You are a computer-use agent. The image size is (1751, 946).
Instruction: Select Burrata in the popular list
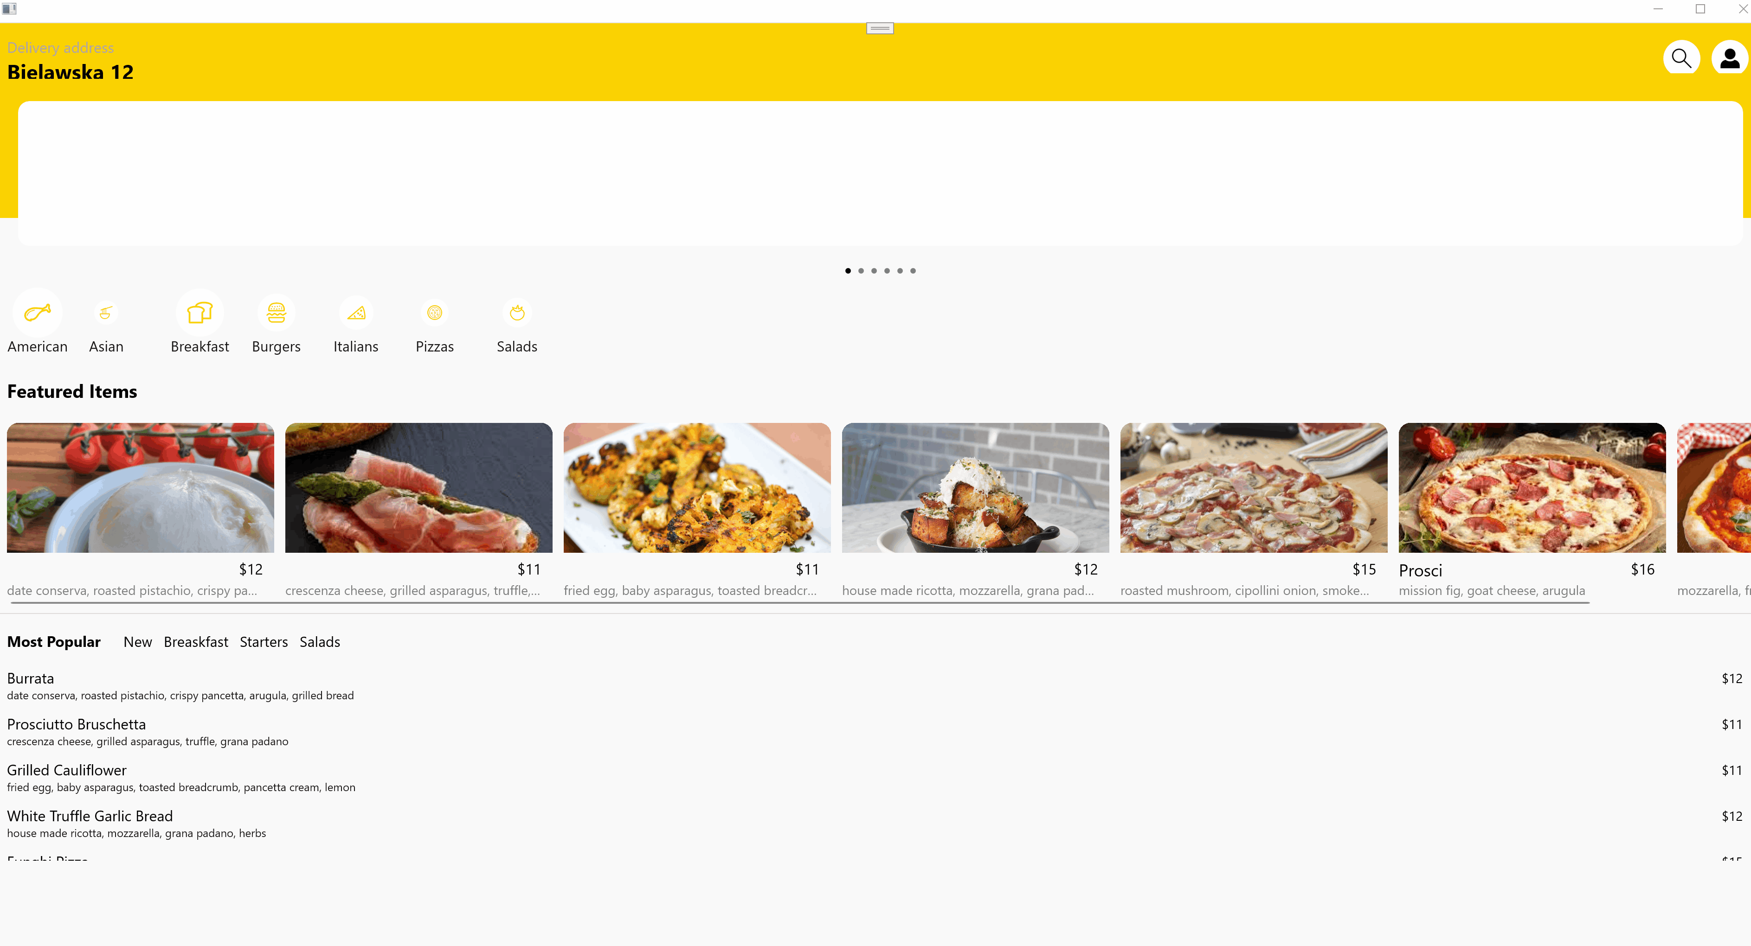pos(875,686)
